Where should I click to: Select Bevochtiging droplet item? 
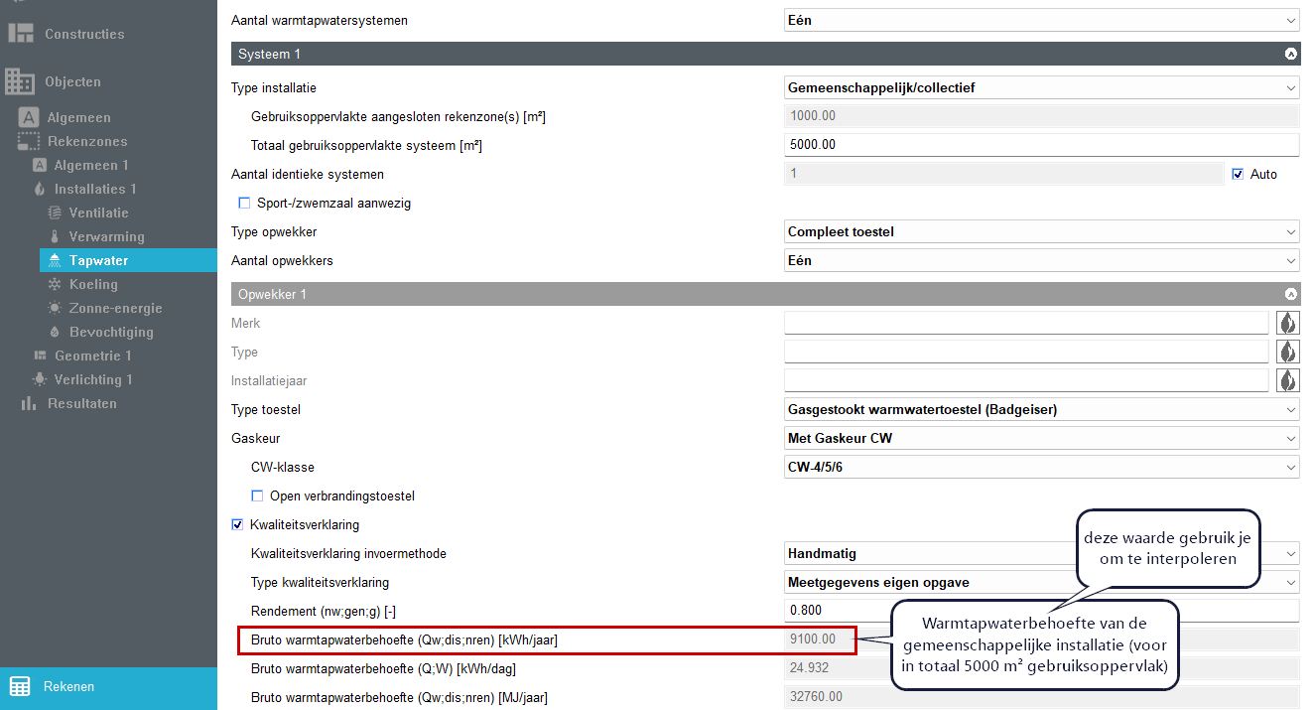pos(110,332)
